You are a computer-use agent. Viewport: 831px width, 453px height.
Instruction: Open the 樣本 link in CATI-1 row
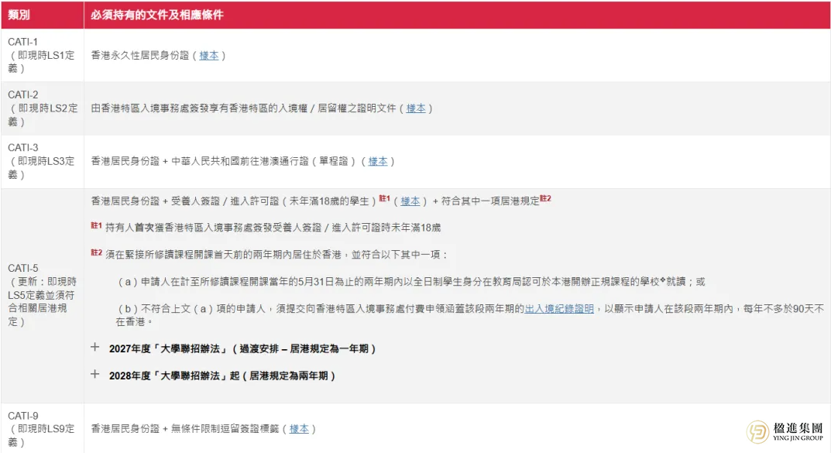[x=209, y=55]
